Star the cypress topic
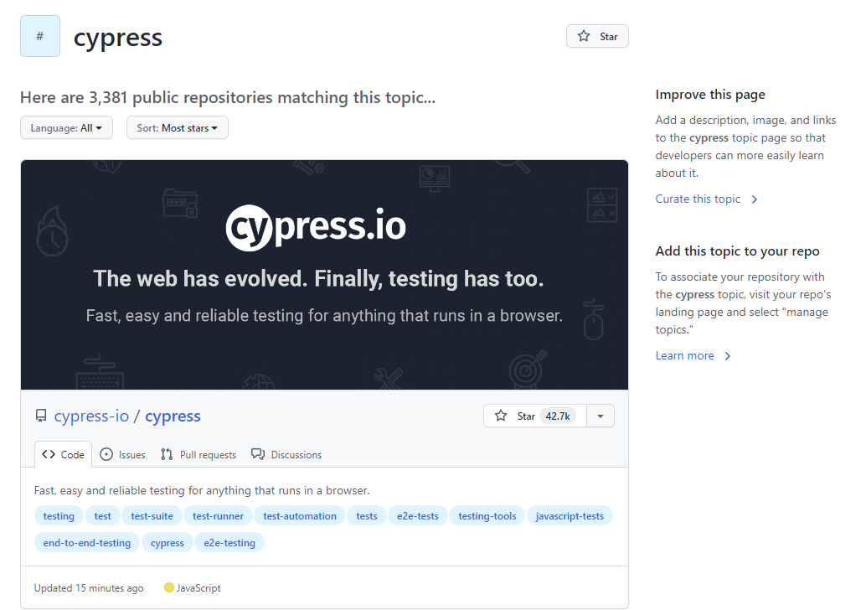 pyautogui.click(x=597, y=36)
